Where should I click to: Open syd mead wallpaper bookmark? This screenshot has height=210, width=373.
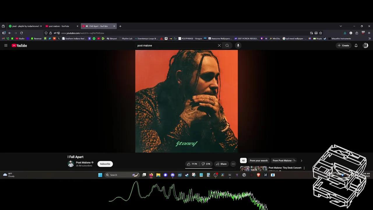pos(295,38)
